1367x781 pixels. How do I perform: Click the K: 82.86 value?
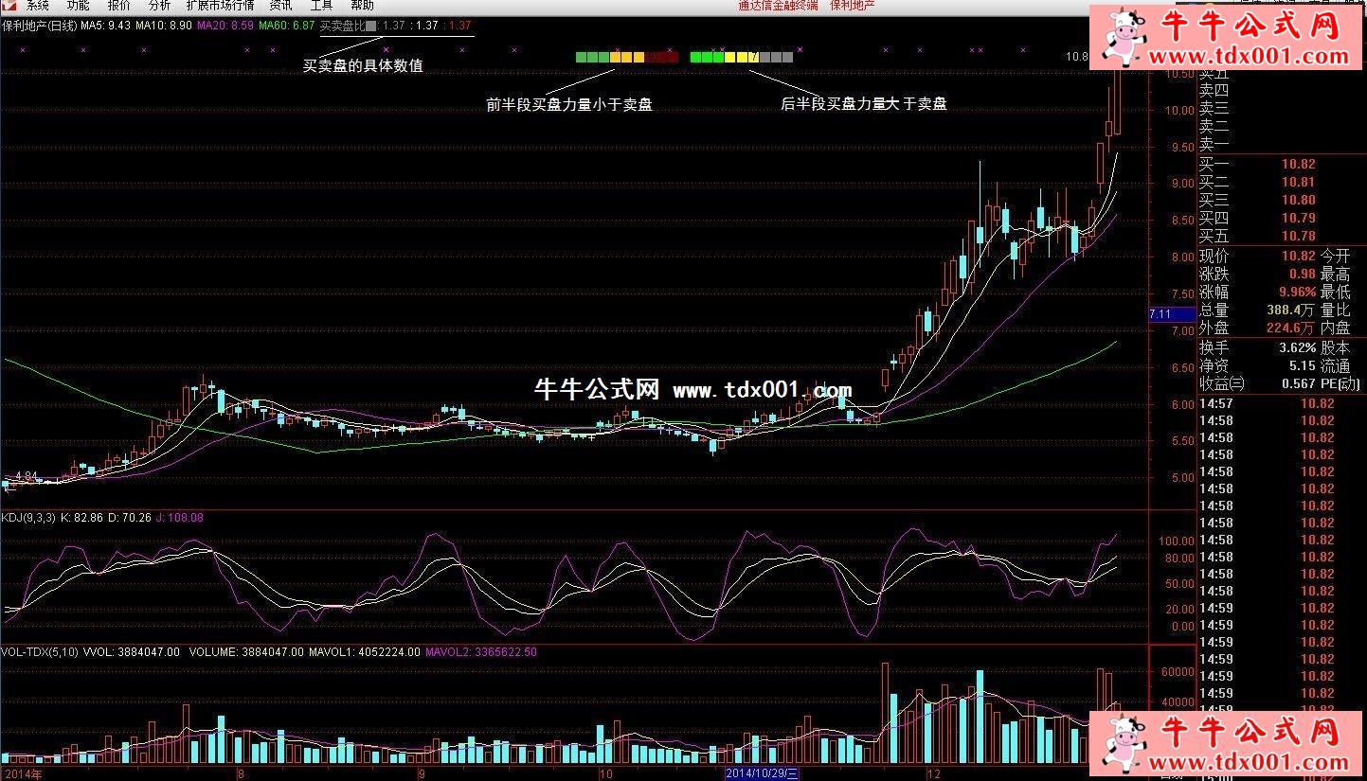click(x=81, y=518)
